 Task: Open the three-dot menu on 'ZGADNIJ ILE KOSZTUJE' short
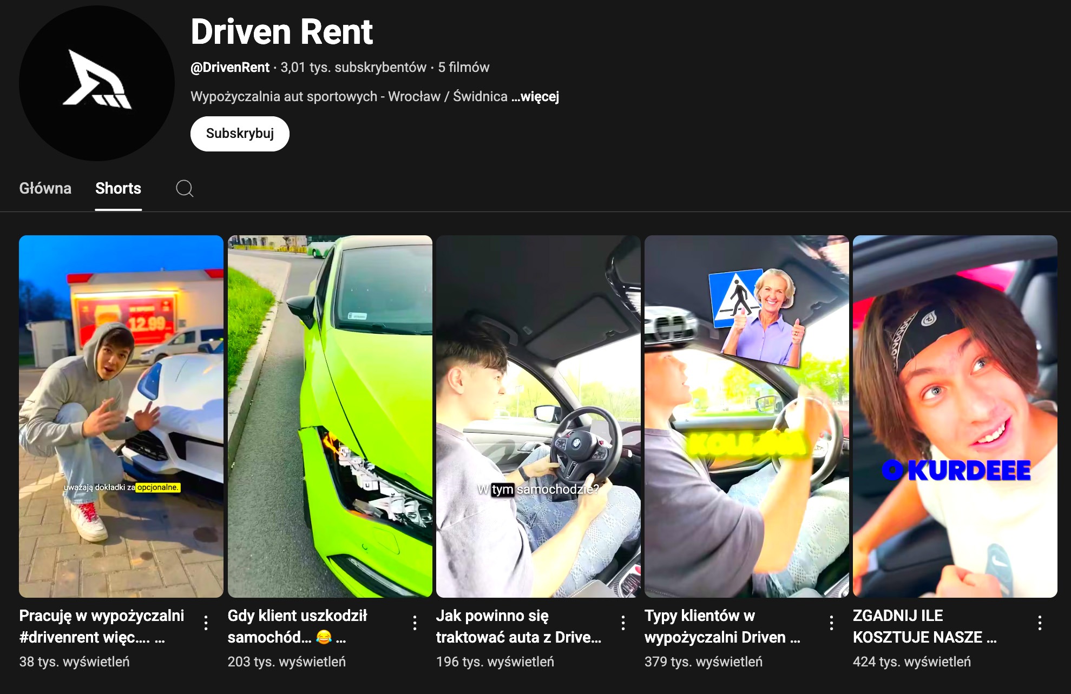(x=1041, y=624)
